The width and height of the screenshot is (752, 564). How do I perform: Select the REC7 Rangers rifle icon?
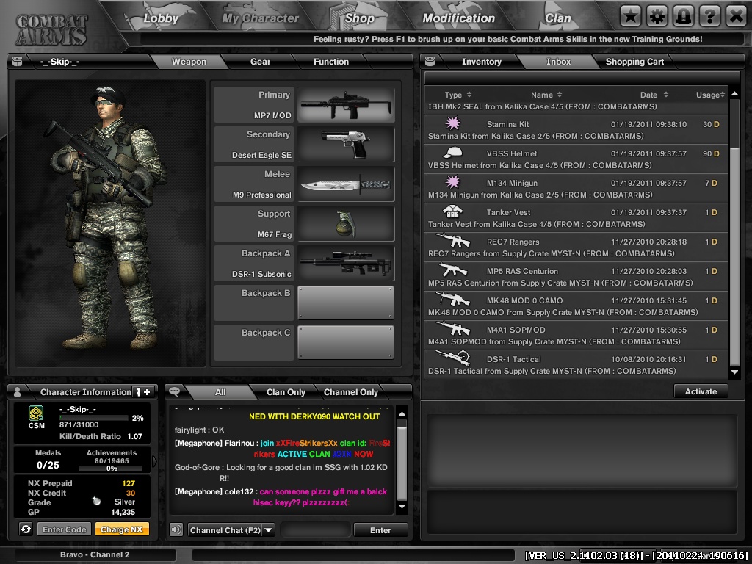click(x=452, y=240)
